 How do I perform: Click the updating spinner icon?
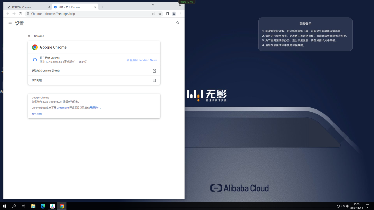(x=35, y=60)
